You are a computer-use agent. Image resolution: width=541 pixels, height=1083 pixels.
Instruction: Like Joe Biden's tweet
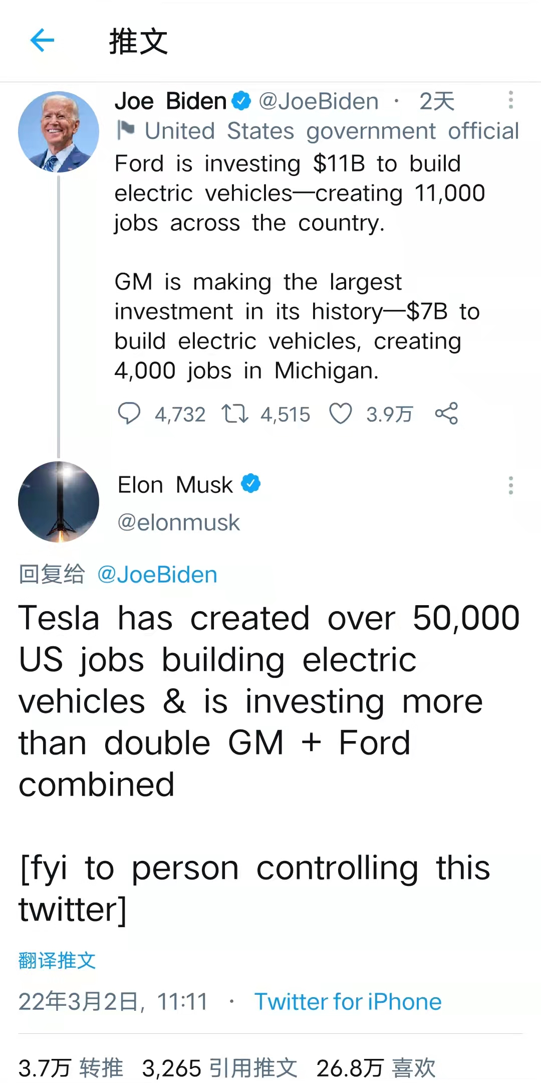(x=340, y=414)
